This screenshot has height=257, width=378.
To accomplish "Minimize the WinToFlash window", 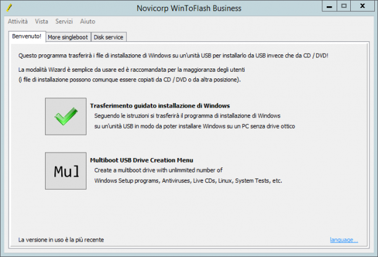I will pos(329,6).
